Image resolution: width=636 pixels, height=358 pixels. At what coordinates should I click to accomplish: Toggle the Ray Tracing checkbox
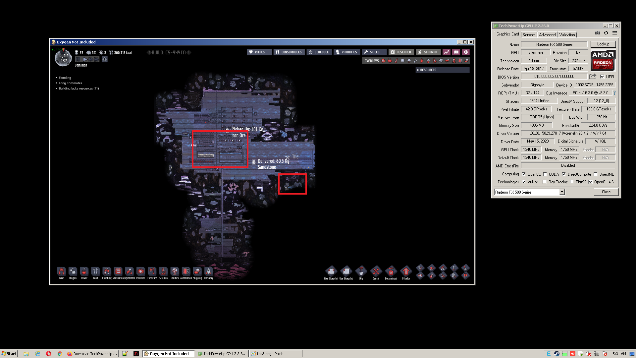pyautogui.click(x=545, y=182)
